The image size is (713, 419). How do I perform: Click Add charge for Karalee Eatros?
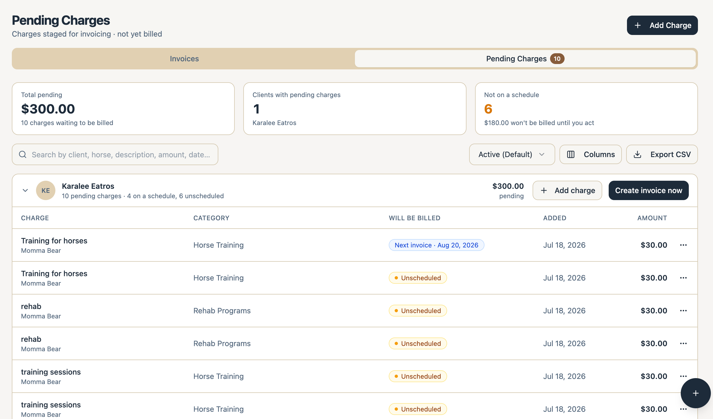(x=567, y=190)
